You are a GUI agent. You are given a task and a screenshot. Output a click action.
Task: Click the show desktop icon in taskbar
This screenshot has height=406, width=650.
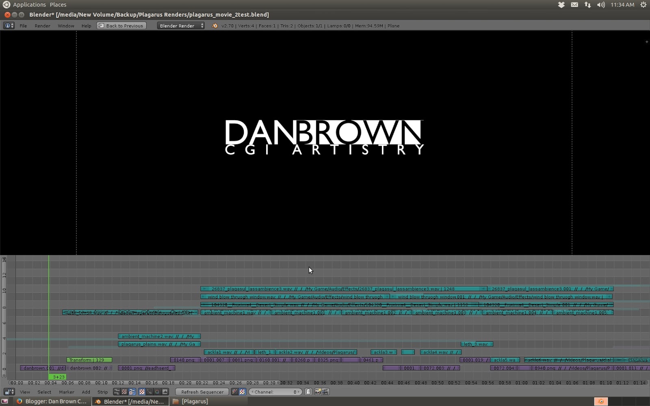pyautogui.click(x=5, y=401)
